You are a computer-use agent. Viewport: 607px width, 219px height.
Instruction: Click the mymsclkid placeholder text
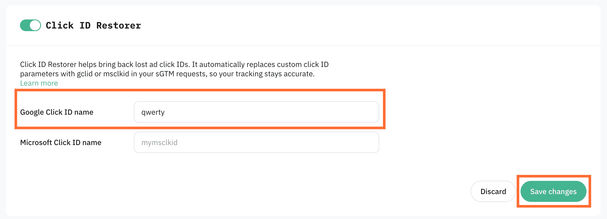click(159, 142)
